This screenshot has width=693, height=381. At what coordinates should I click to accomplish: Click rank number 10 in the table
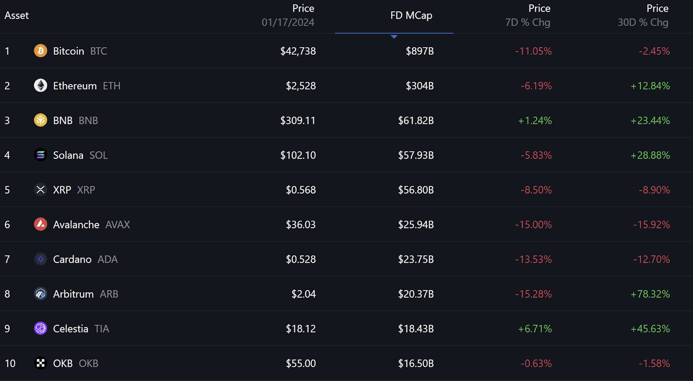click(10, 363)
